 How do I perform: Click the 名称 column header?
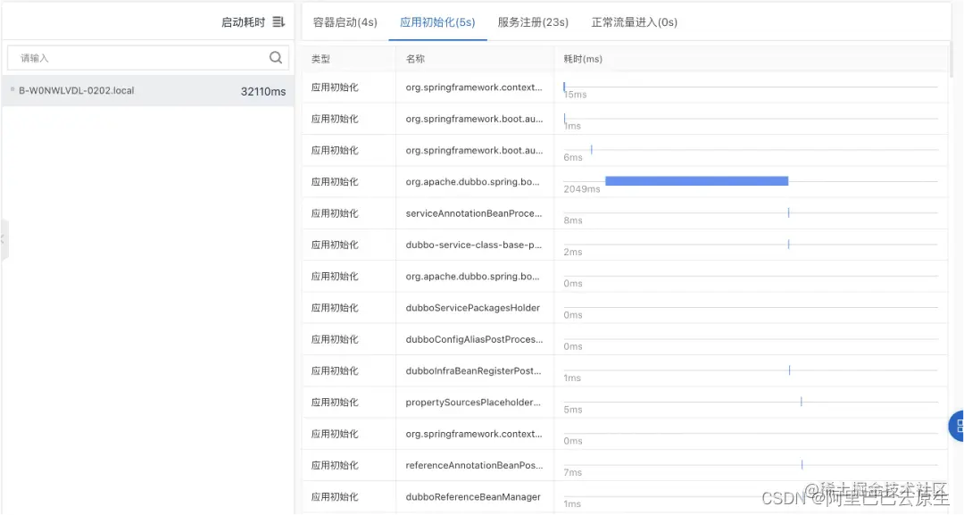(x=415, y=59)
